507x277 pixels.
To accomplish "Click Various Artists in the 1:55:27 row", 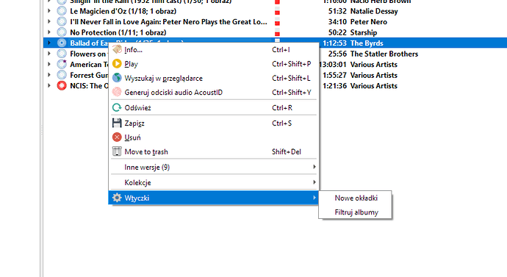I will [374, 75].
